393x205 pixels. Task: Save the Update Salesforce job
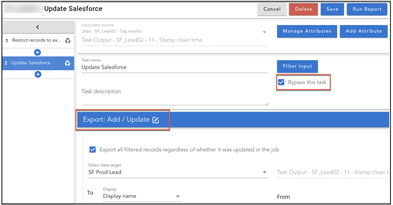tap(332, 9)
